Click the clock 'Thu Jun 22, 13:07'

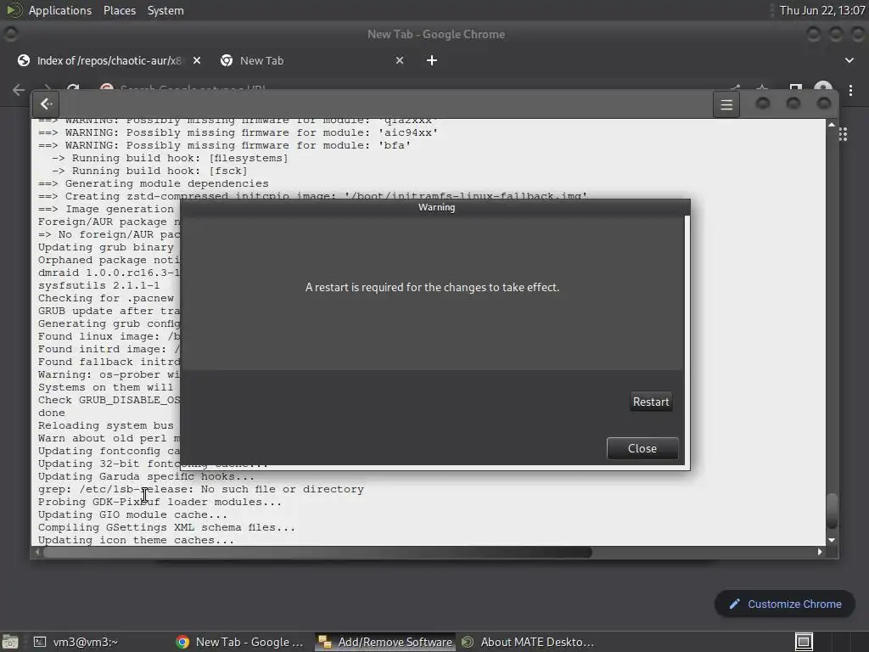pos(821,10)
